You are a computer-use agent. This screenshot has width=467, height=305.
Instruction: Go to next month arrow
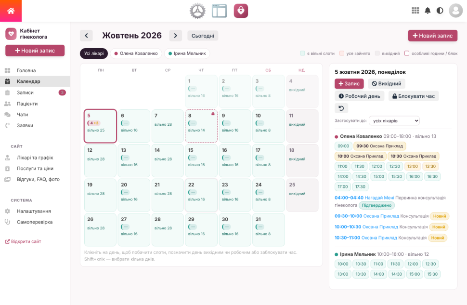pyautogui.click(x=175, y=36)
